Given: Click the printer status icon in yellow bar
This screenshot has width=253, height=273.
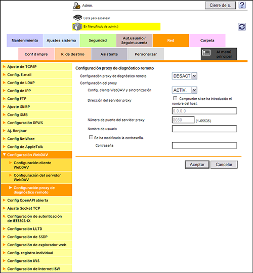Looking at the screenshot, I should [x=77, y=27].
